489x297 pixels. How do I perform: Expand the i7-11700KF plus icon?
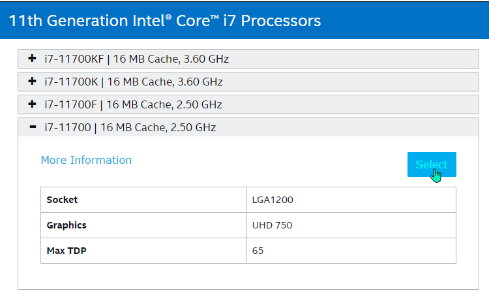pyautogui.click(x=32, y=58)
